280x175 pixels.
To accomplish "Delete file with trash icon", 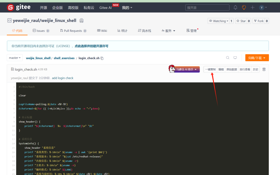I will (x=264, y=69).
